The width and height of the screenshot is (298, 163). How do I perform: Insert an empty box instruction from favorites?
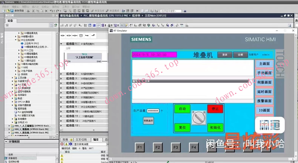point(81,35)
